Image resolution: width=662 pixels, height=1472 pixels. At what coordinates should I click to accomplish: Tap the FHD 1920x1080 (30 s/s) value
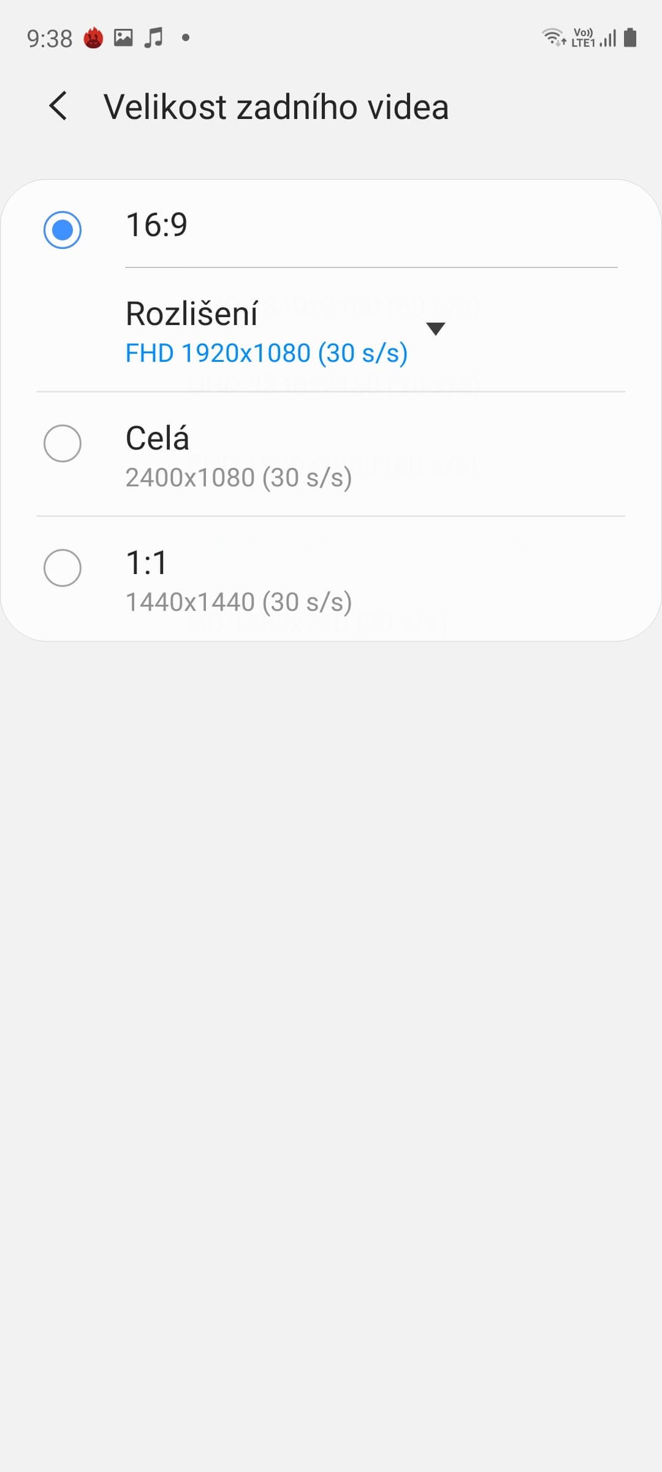(x=267, y=353)
